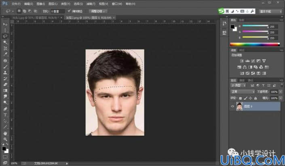Toggle lock position icon
285x166 pixels.
tap(251, 98)
